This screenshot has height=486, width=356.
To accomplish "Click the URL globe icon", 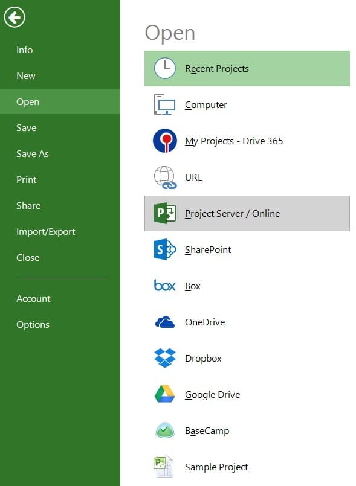I will point(165,177).
